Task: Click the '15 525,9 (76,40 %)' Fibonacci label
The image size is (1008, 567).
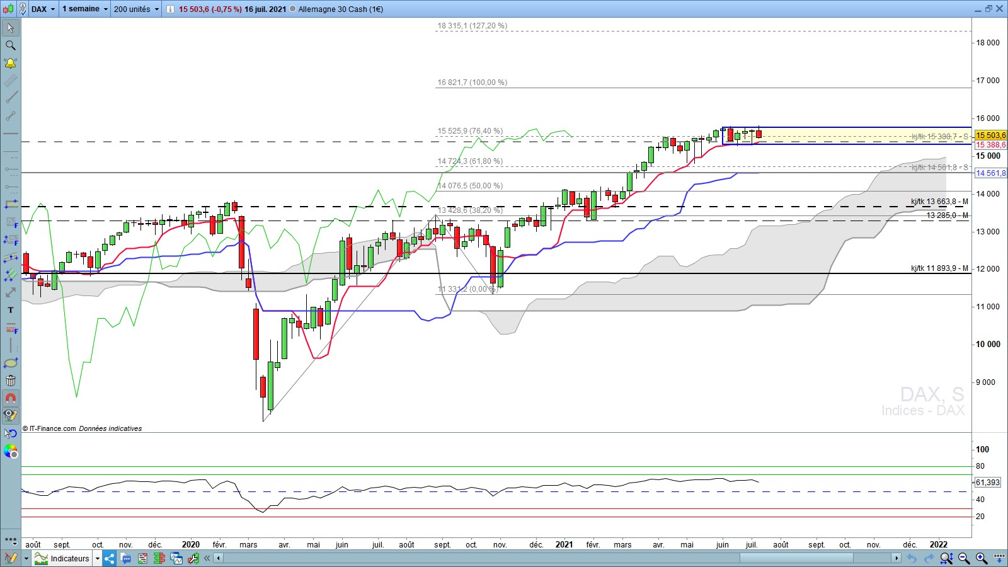Action: click(x=470, y=131)
